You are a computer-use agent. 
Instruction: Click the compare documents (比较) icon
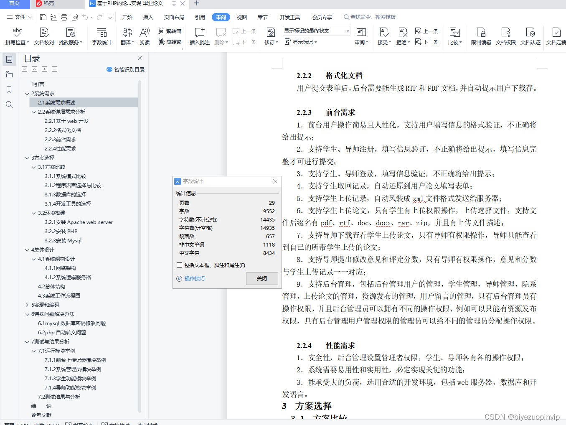click(454, 32)
